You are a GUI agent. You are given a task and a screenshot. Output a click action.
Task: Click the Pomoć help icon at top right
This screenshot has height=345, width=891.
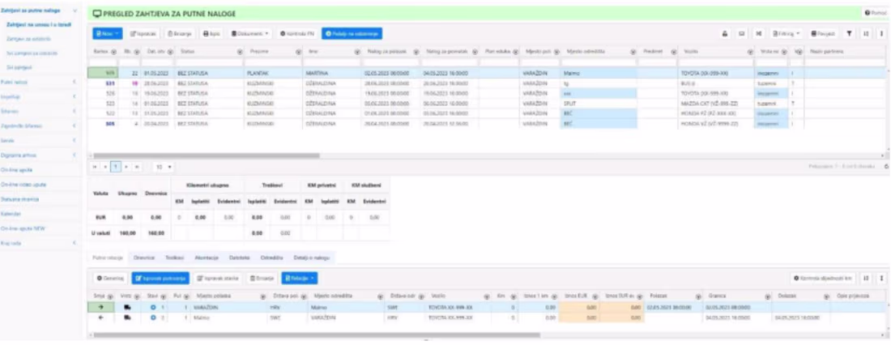[876, 12]
